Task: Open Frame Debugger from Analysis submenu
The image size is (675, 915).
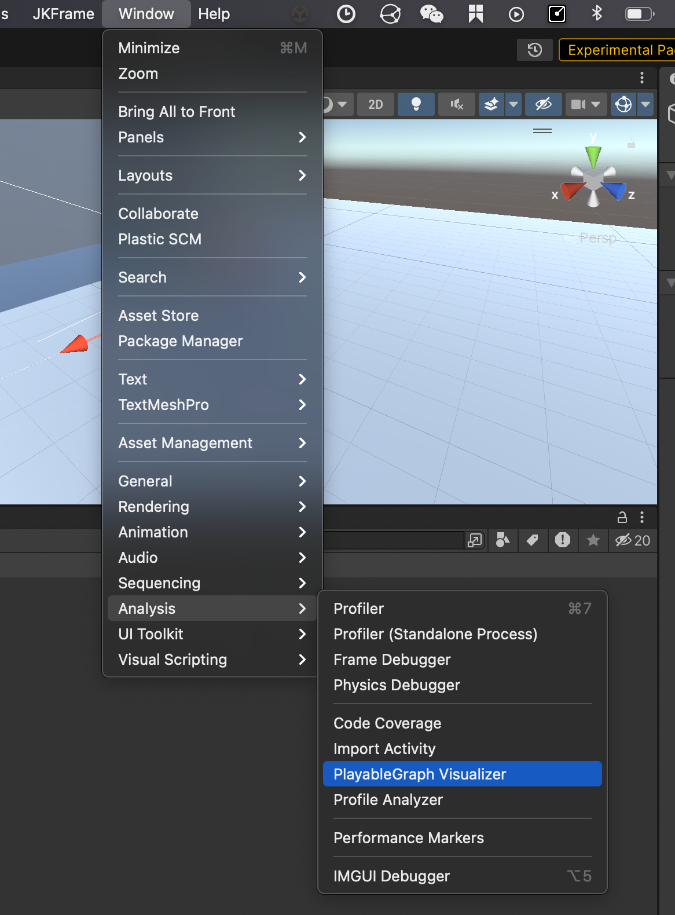Action: pos(463,660)
